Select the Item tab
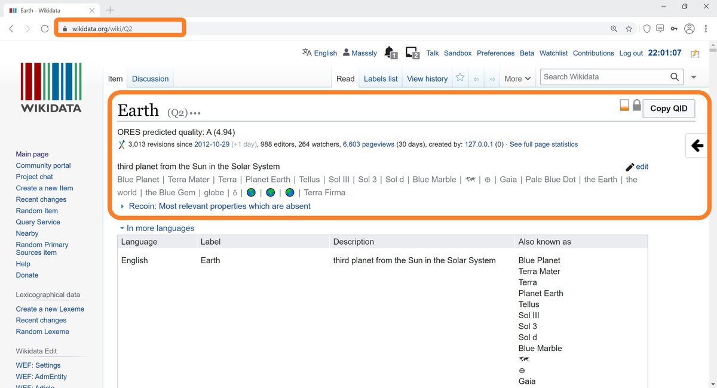Image resolution: width=717 pixels, height=388 pixels. coord(115,79)
